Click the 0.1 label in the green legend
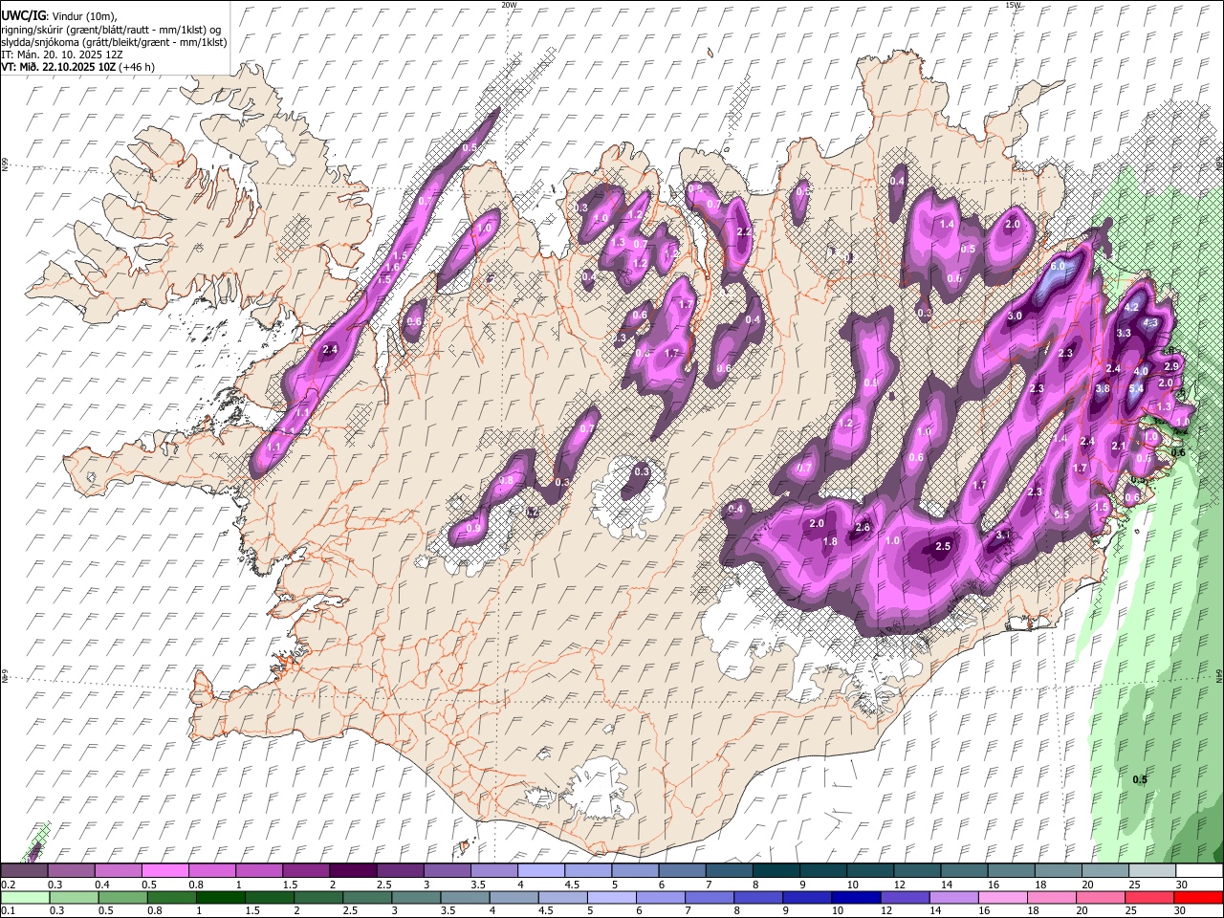The height and width of the screenshot is (918, 1224). pyautogui.click(x=8, y=911)
